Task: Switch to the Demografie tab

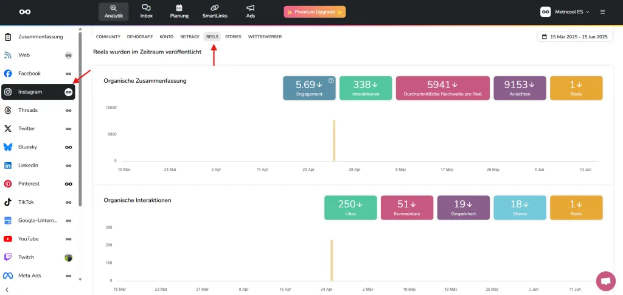Action: coord(139,37)
